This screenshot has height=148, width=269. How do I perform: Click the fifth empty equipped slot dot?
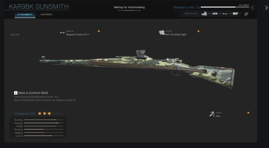point(59,113)
